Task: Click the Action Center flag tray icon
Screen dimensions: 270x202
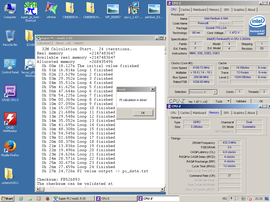Action: [x=237, y=199]
